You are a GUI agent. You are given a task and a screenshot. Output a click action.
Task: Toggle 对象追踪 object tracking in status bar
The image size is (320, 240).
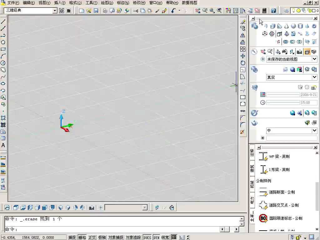[x=133, y=237]
